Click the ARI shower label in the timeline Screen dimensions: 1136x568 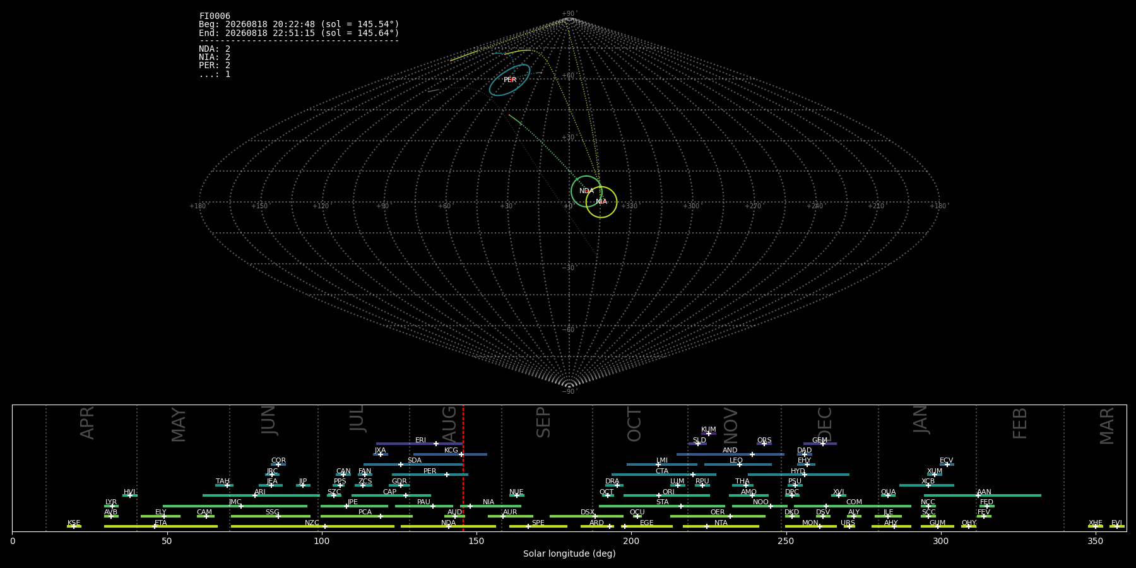259,492
